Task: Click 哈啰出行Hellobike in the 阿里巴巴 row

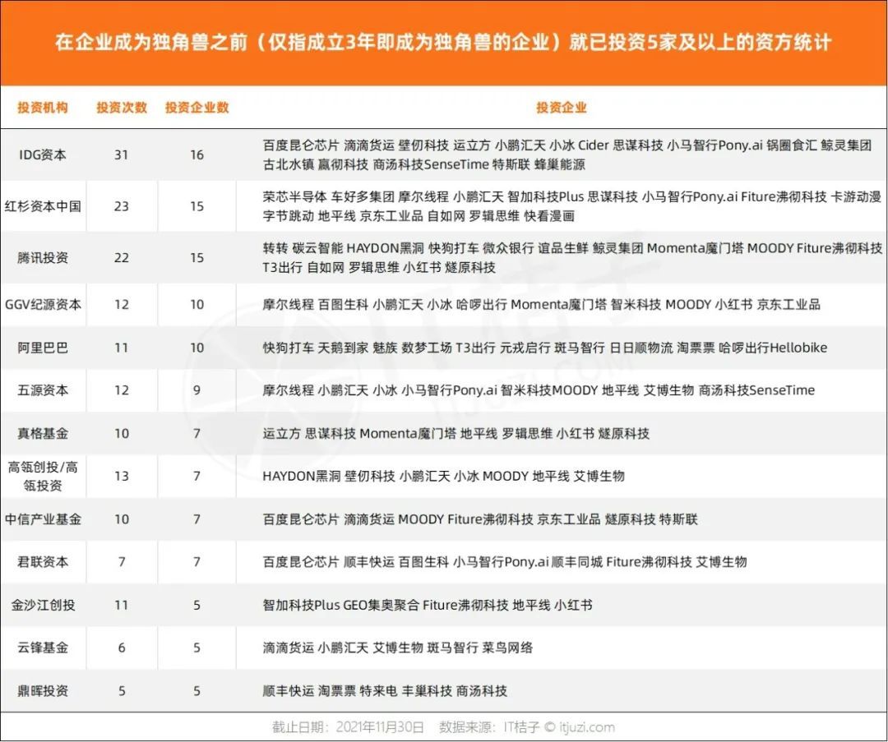Action: (772, 348)
